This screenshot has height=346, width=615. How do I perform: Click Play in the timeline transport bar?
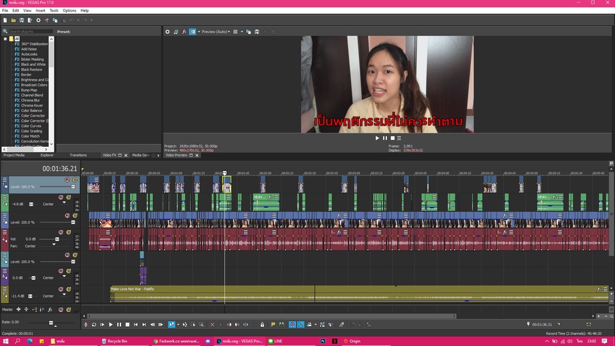(111, 324)
